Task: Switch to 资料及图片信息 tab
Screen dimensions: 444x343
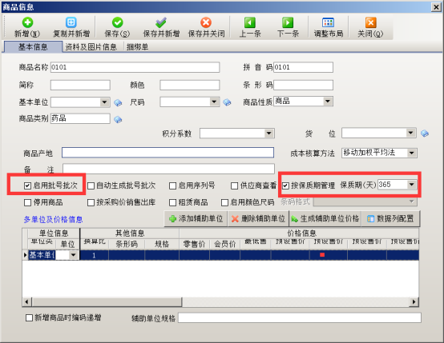Action: pos(91,47)
